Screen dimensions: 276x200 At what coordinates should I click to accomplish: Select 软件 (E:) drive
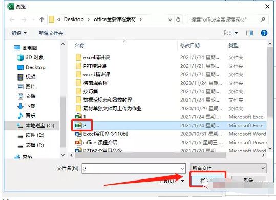click(31, 135)
